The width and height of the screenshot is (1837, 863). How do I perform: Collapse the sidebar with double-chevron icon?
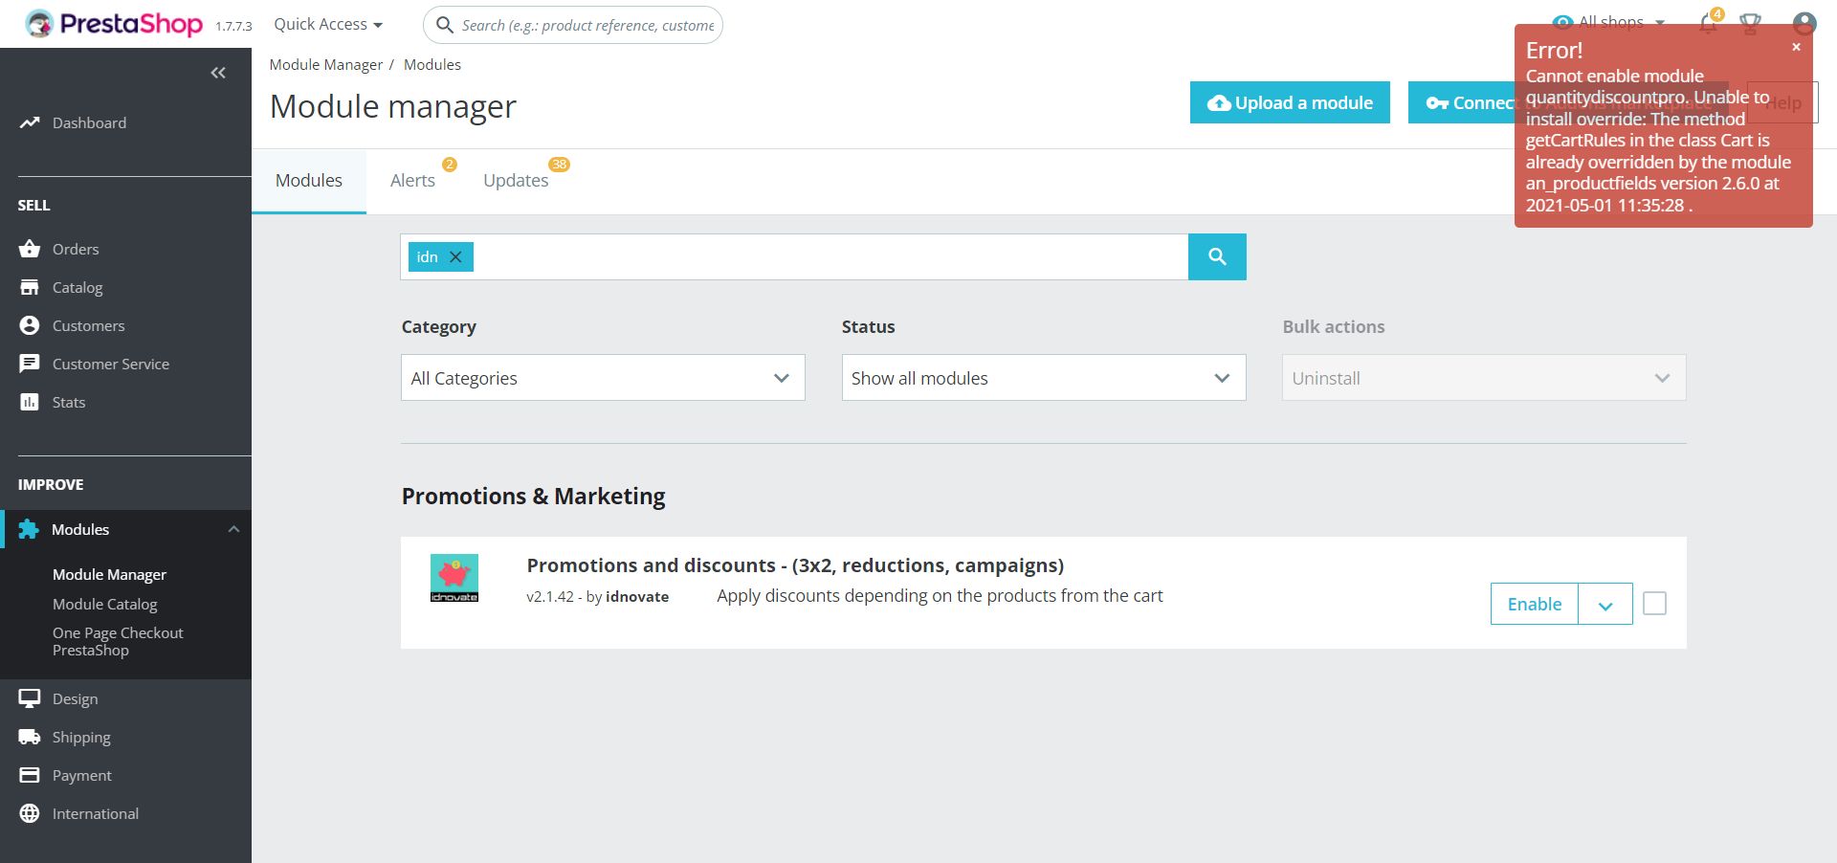coord(218,73)
